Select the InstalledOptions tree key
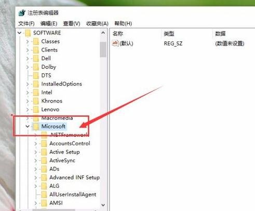Viewport: 255px width, 211px height. click(x=61, y=84)
